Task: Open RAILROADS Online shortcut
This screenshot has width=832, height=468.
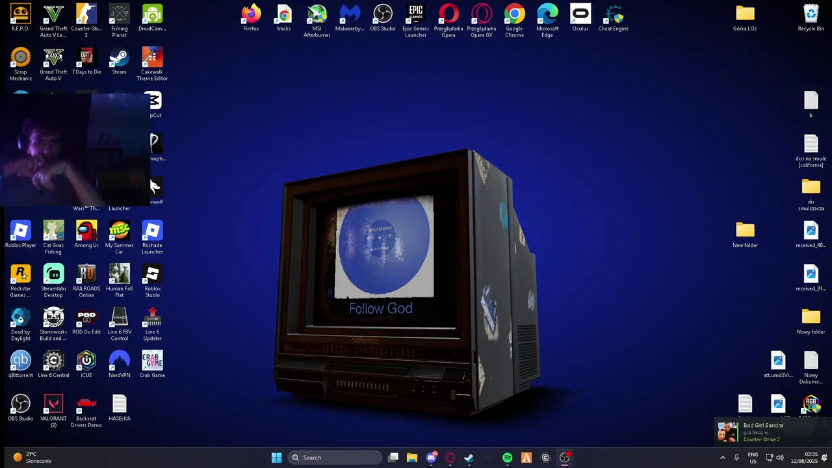Action: (86, 281)
